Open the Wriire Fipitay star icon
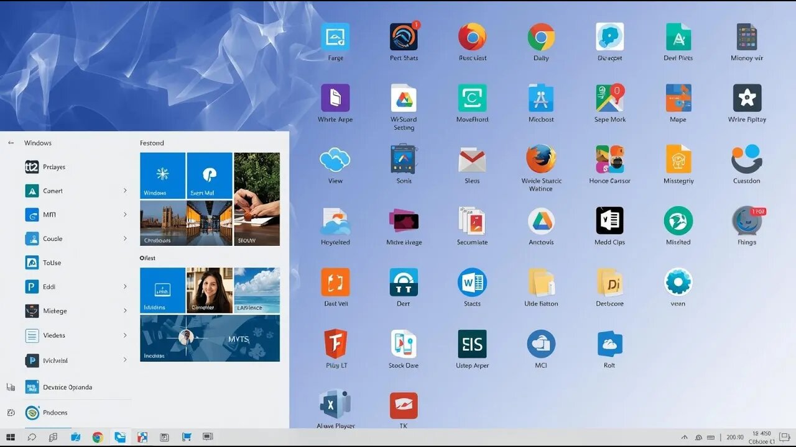796x447 pixels. point(747,98)
